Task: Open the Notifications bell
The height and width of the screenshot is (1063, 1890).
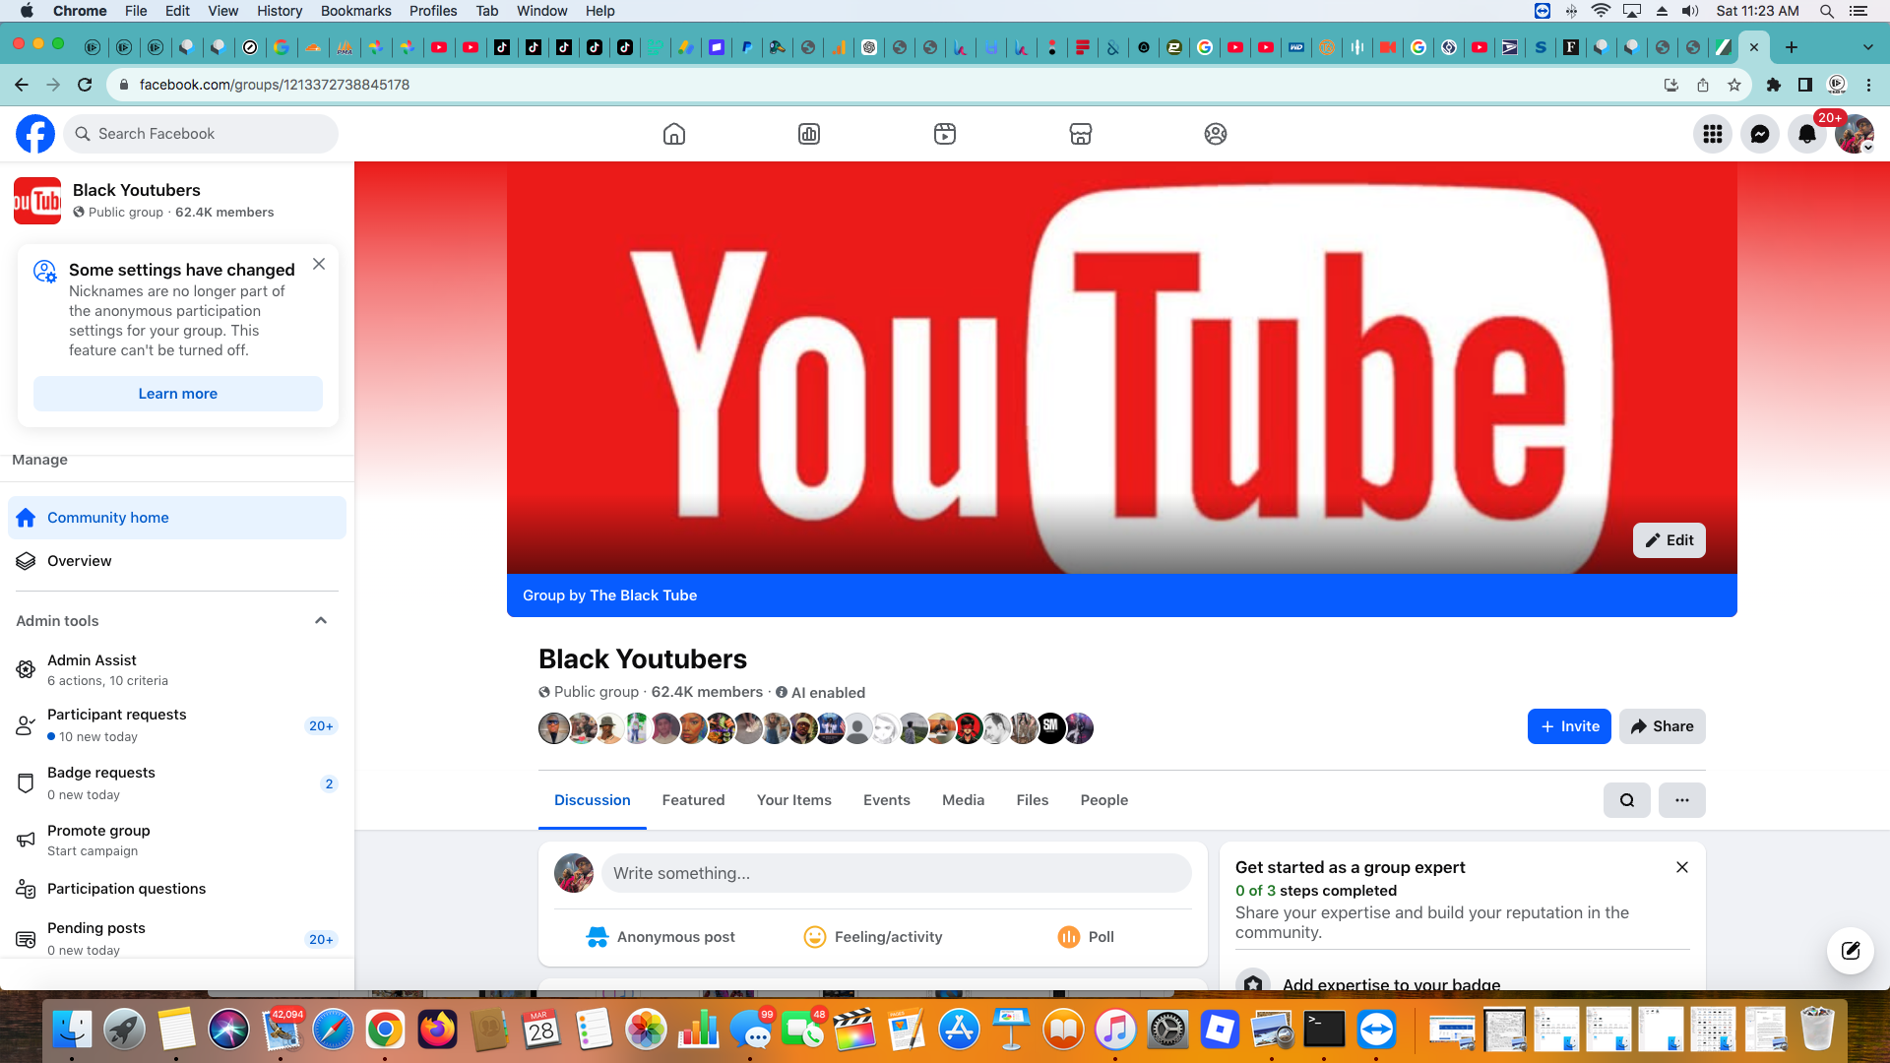Action: [1807, 134]
